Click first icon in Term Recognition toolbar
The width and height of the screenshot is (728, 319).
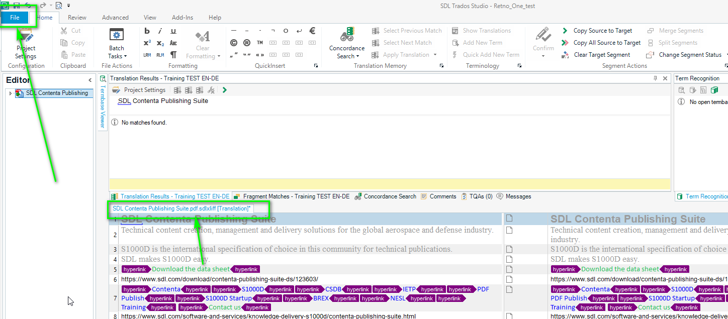[682, 90]
